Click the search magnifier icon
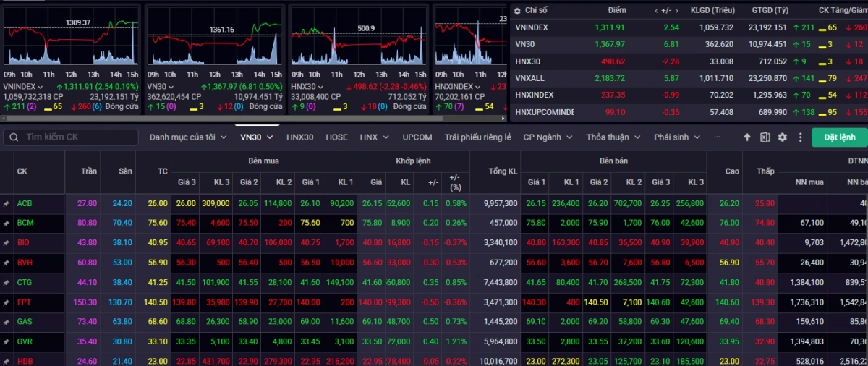This screenshot has height=366, width=868. tap(12, 137)
